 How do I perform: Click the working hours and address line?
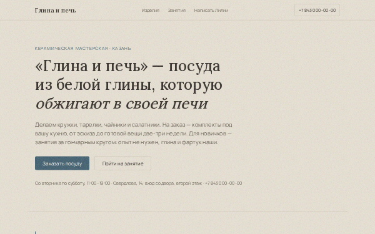pos(139,183)
